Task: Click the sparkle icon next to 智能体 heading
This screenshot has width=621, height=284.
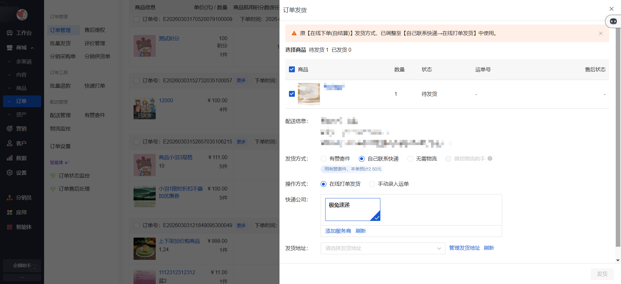Action: tap(67, 162)
